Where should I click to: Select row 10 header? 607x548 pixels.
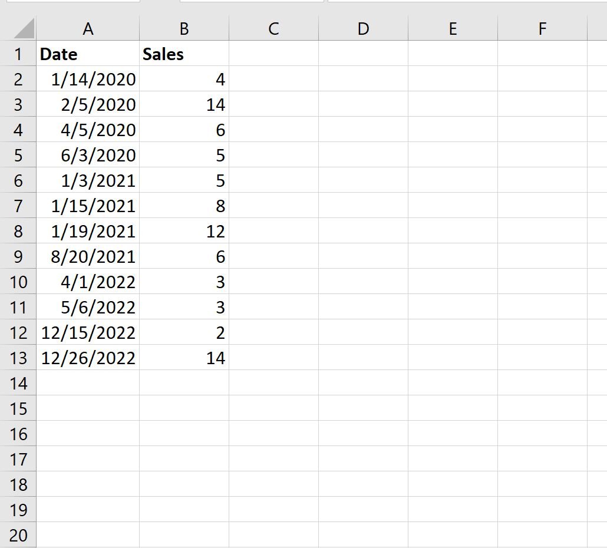point(18,282)
